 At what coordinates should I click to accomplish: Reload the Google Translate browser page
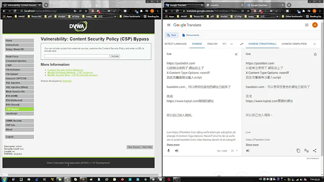pos(177,11)
